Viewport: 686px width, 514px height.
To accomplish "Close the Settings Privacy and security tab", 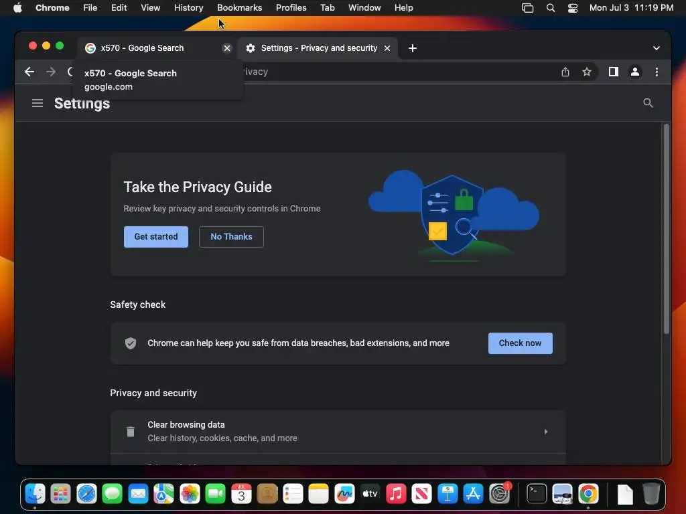I will click(387, 48).
